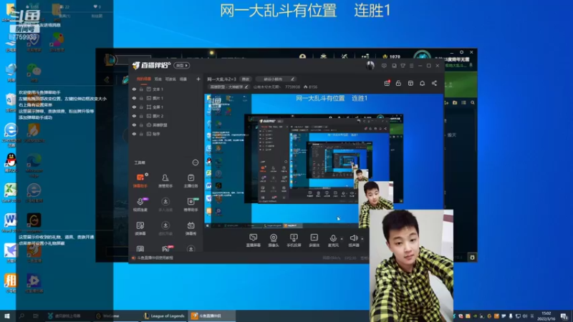Open the gift box icon with red badge
The image size is (573, 322).
pos(387,83)
